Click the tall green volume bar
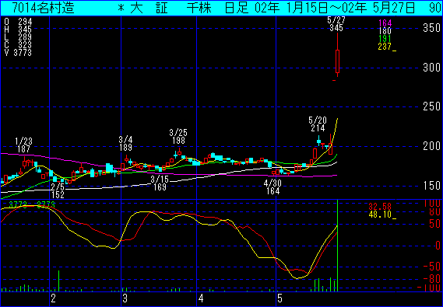The image size is (443, 307). pos(337,246)
